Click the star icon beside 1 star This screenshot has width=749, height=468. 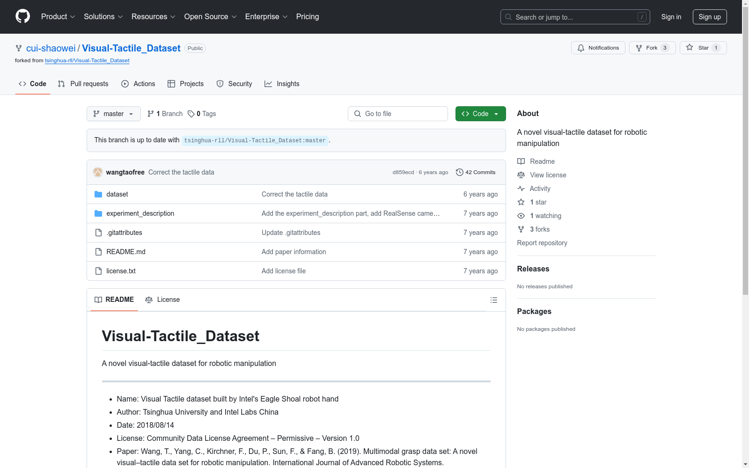pos(521,202)
